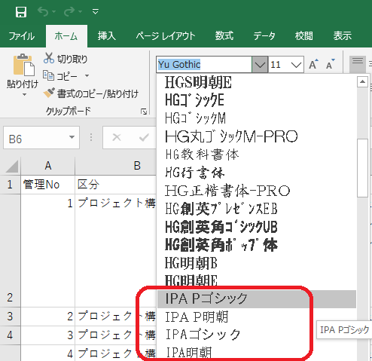The width and height of the screenshot is (372, 361).
Task: Switch to the 表示 tab
Action: 343,36
